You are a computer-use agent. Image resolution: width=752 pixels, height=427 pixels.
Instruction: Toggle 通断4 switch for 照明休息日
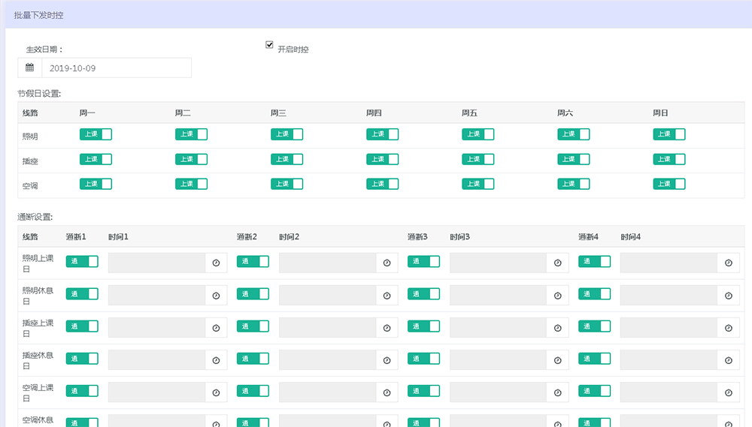[x=594, y=294]
